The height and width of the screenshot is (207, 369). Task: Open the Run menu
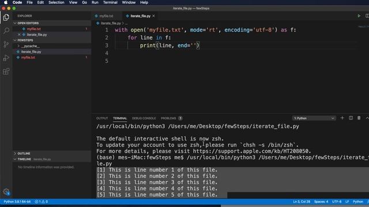[95, 2]
